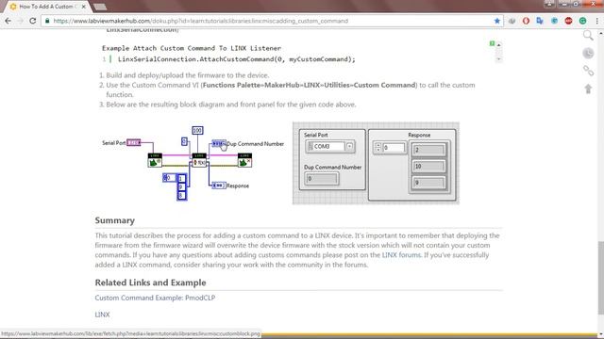This screenshot has height=339, width=604.
Task: Click the Summary heading
Action: coord(115,220)
